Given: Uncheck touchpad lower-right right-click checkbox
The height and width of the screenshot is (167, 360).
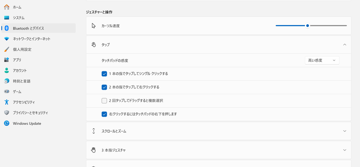Looking at the screenshot, I should tap(104, 114).
